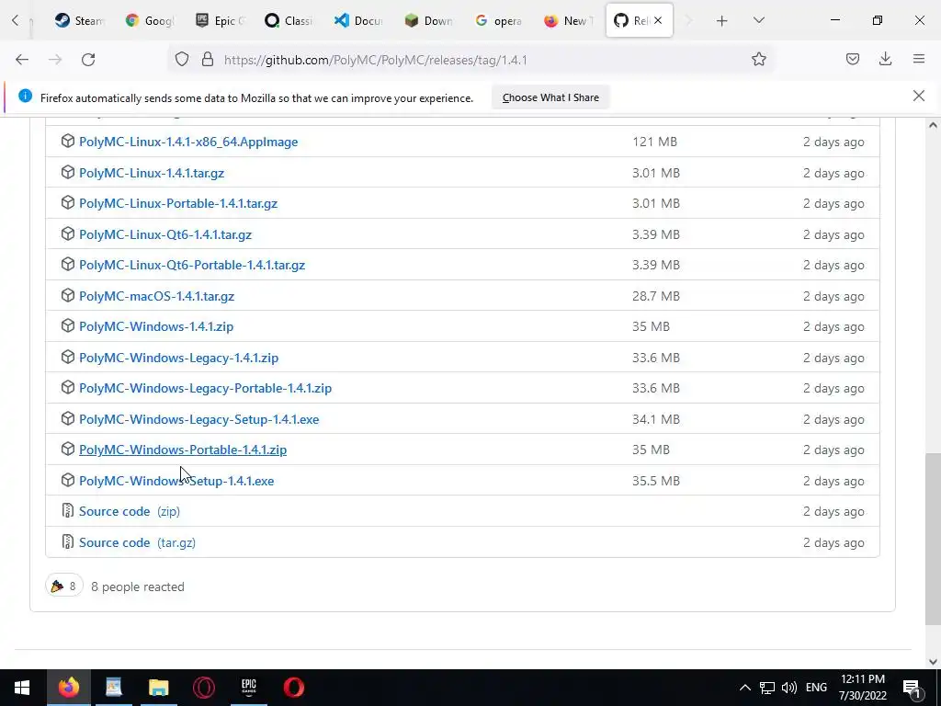This screenshot has width=941, height=706.
Task: Download PolyMC-Linux-Qt6-1.4.1.tar.gz
Action: pos(165,234)
